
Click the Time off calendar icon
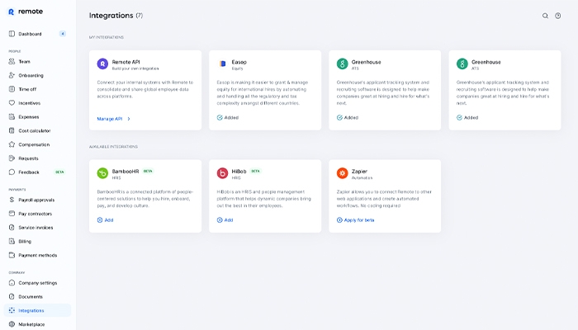tap(12, 89)
